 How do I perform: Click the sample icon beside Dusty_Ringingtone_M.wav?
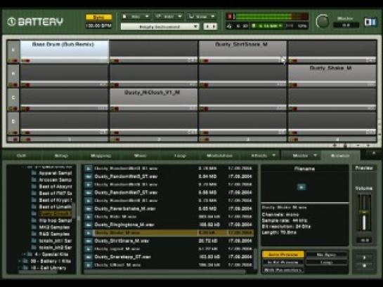click(x=88, y=225)
